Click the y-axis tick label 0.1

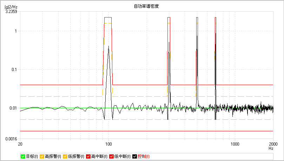14,70
